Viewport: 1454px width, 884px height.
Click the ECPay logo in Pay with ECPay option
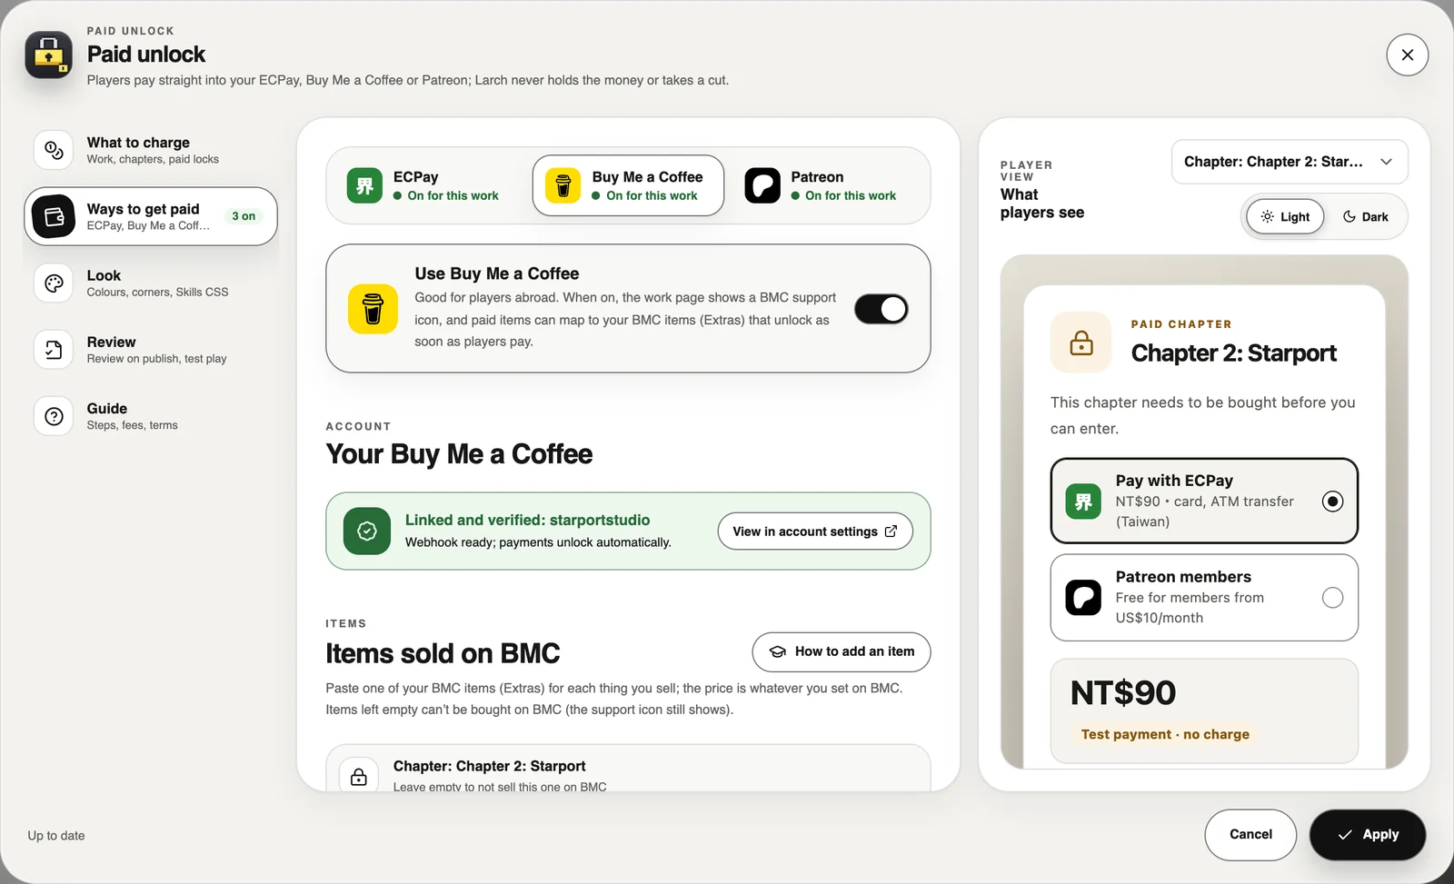(1083, 502)
